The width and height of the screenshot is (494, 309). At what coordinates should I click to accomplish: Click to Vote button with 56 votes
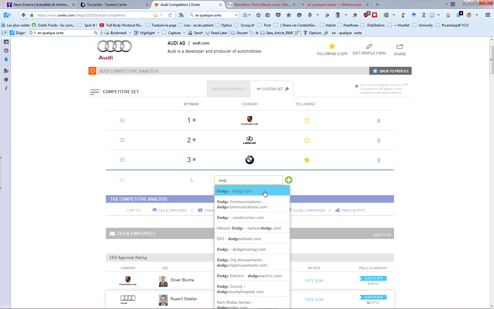tap(373, 297)
